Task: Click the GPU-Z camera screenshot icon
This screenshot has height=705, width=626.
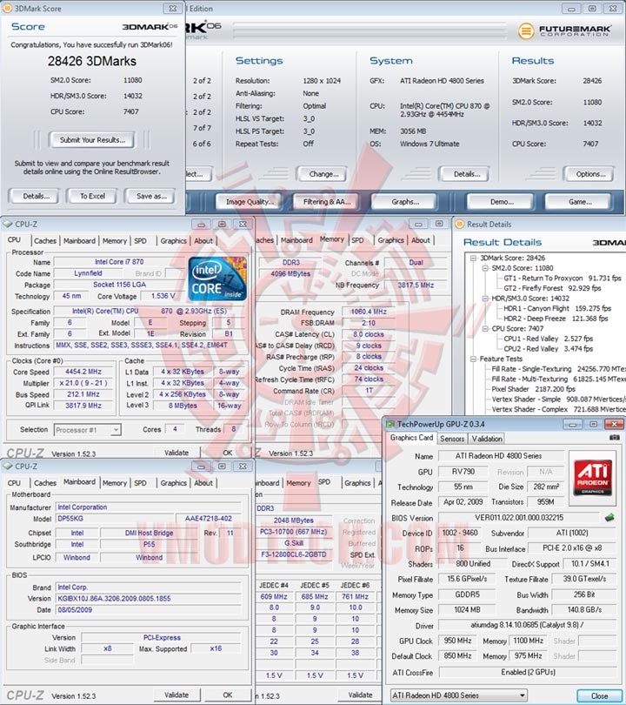Action: coord(615,438)
